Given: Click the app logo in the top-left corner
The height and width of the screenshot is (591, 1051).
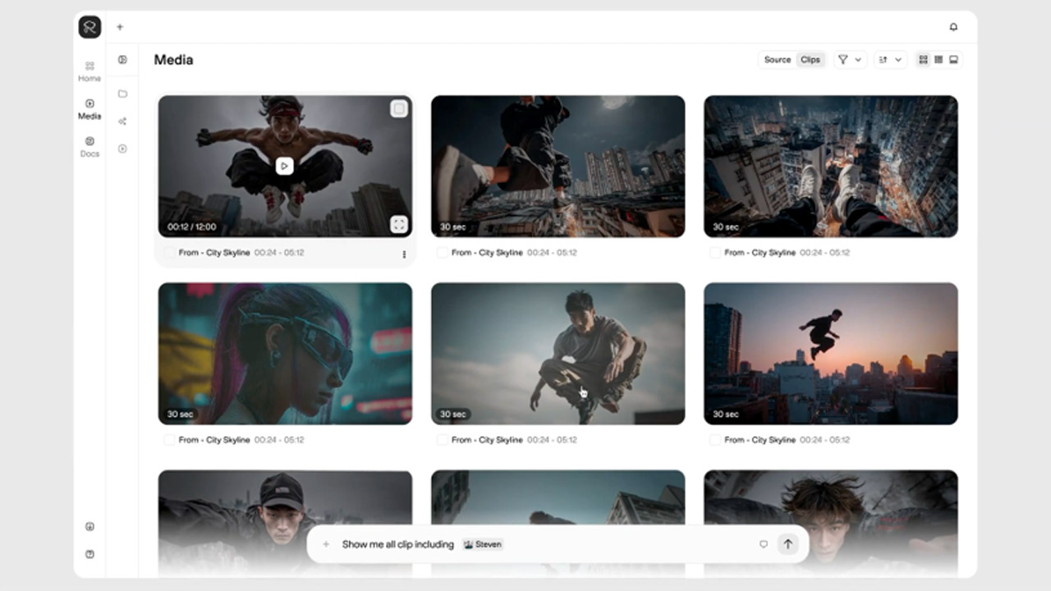Looking at the screenshot, I should [89, 27].
